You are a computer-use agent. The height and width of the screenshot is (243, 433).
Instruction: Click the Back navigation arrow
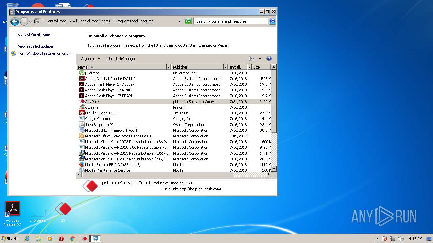coord(15,22)
